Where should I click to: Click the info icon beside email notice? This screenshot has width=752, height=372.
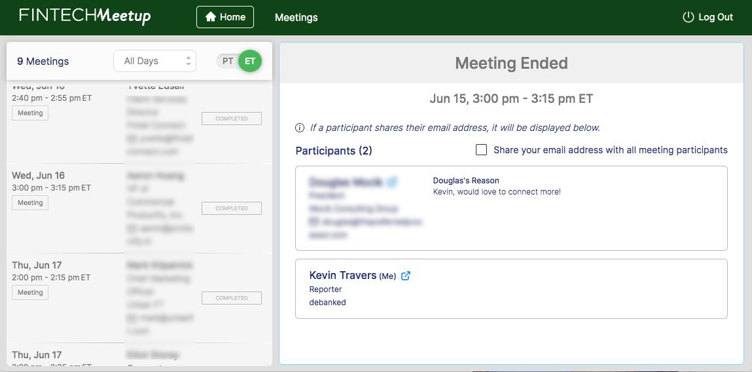pyautogui.click(x=300, y=128)
